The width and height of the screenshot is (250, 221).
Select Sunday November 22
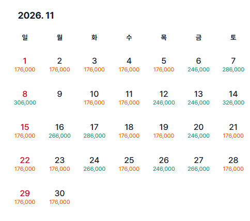coord(25,164)
